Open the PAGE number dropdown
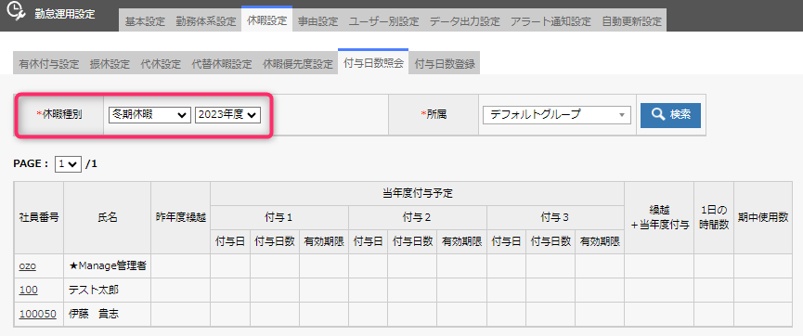Viewport: 803px width, 336px height. point(68,164)
